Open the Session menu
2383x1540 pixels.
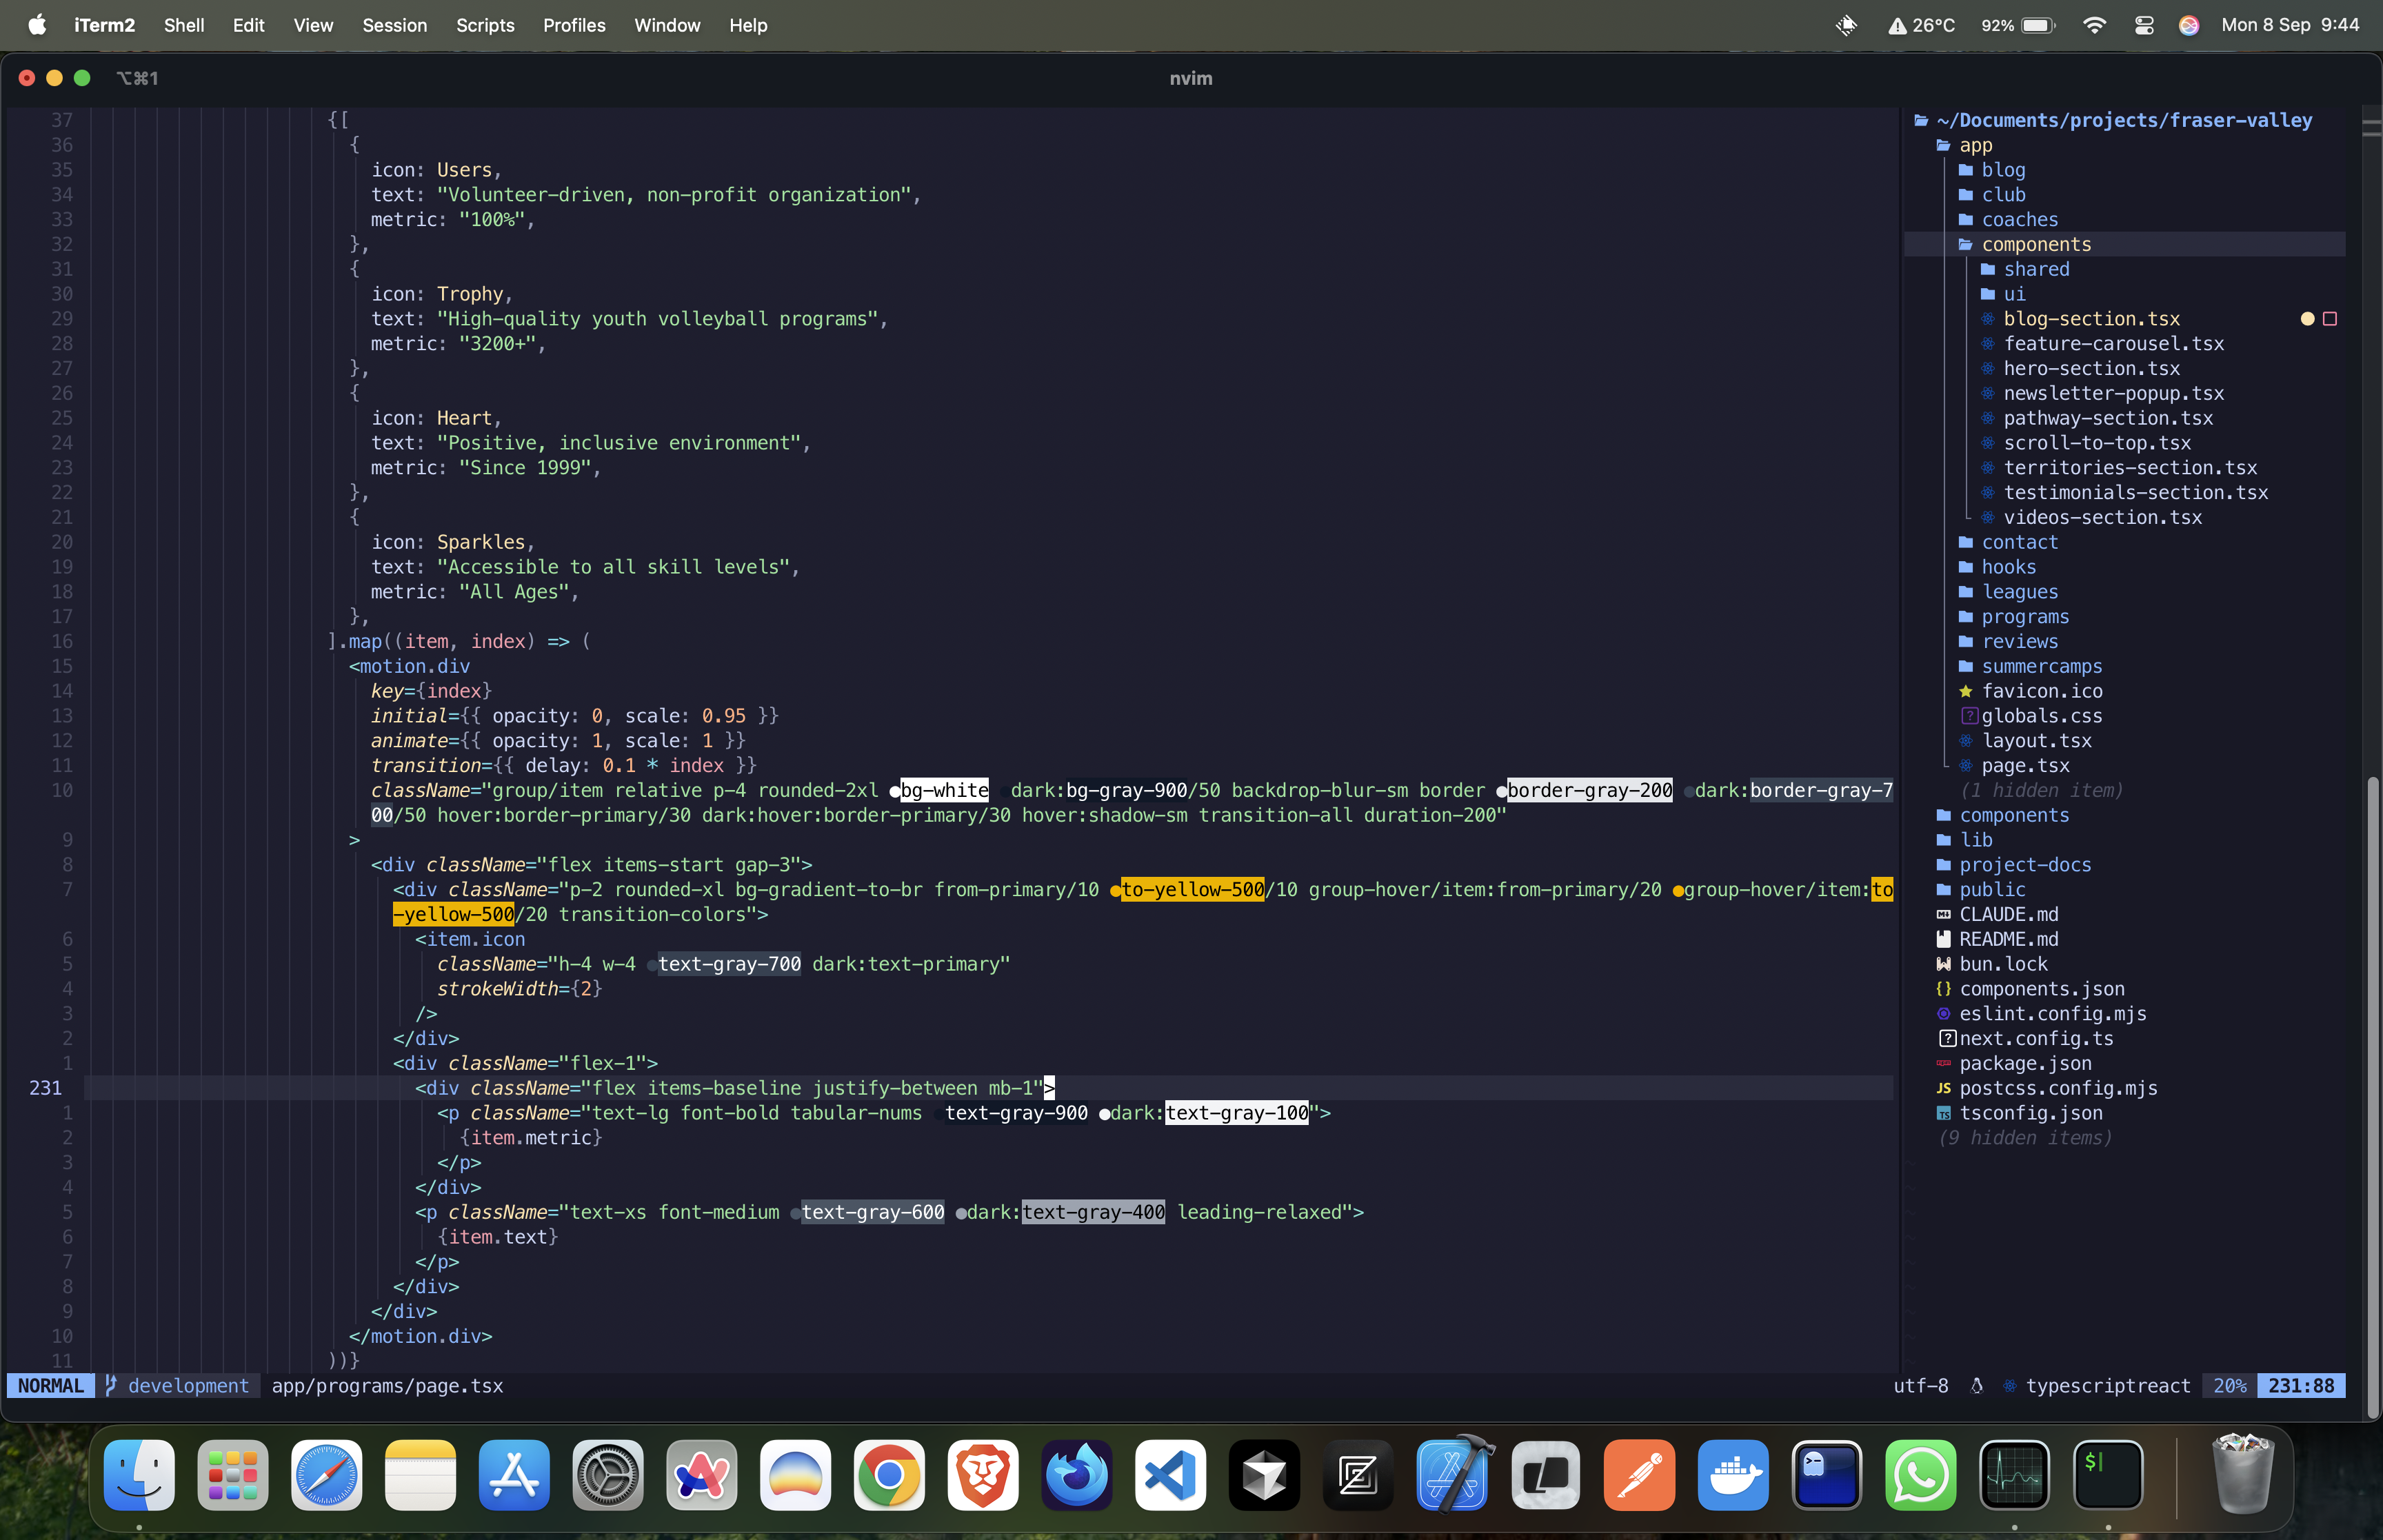pyautogui.click(x=395, y=25)
